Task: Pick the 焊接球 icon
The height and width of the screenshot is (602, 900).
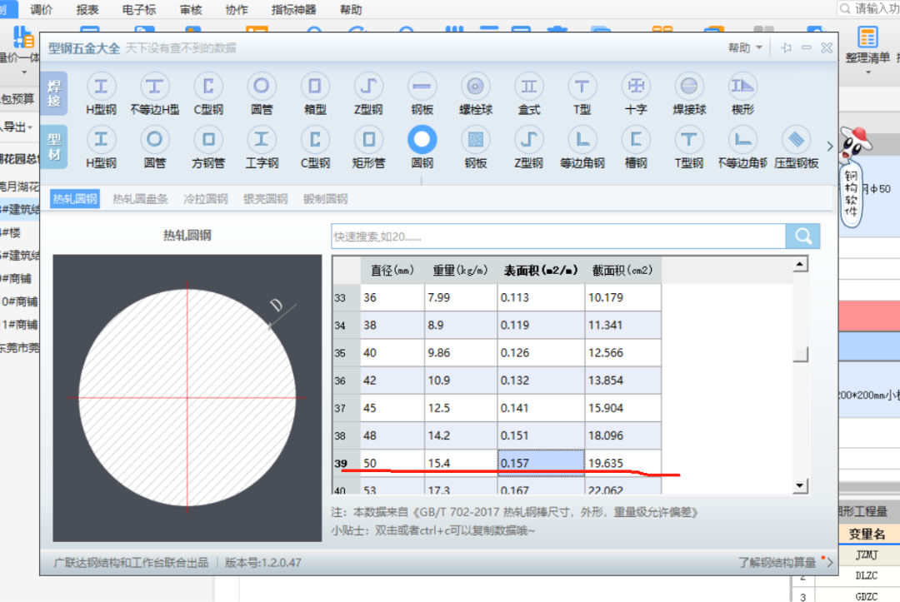Action: (689, 87)
